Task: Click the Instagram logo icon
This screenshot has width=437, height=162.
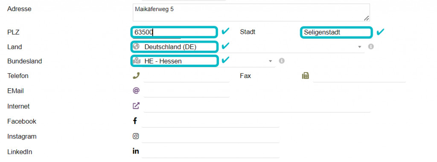Action: (136, 136)
